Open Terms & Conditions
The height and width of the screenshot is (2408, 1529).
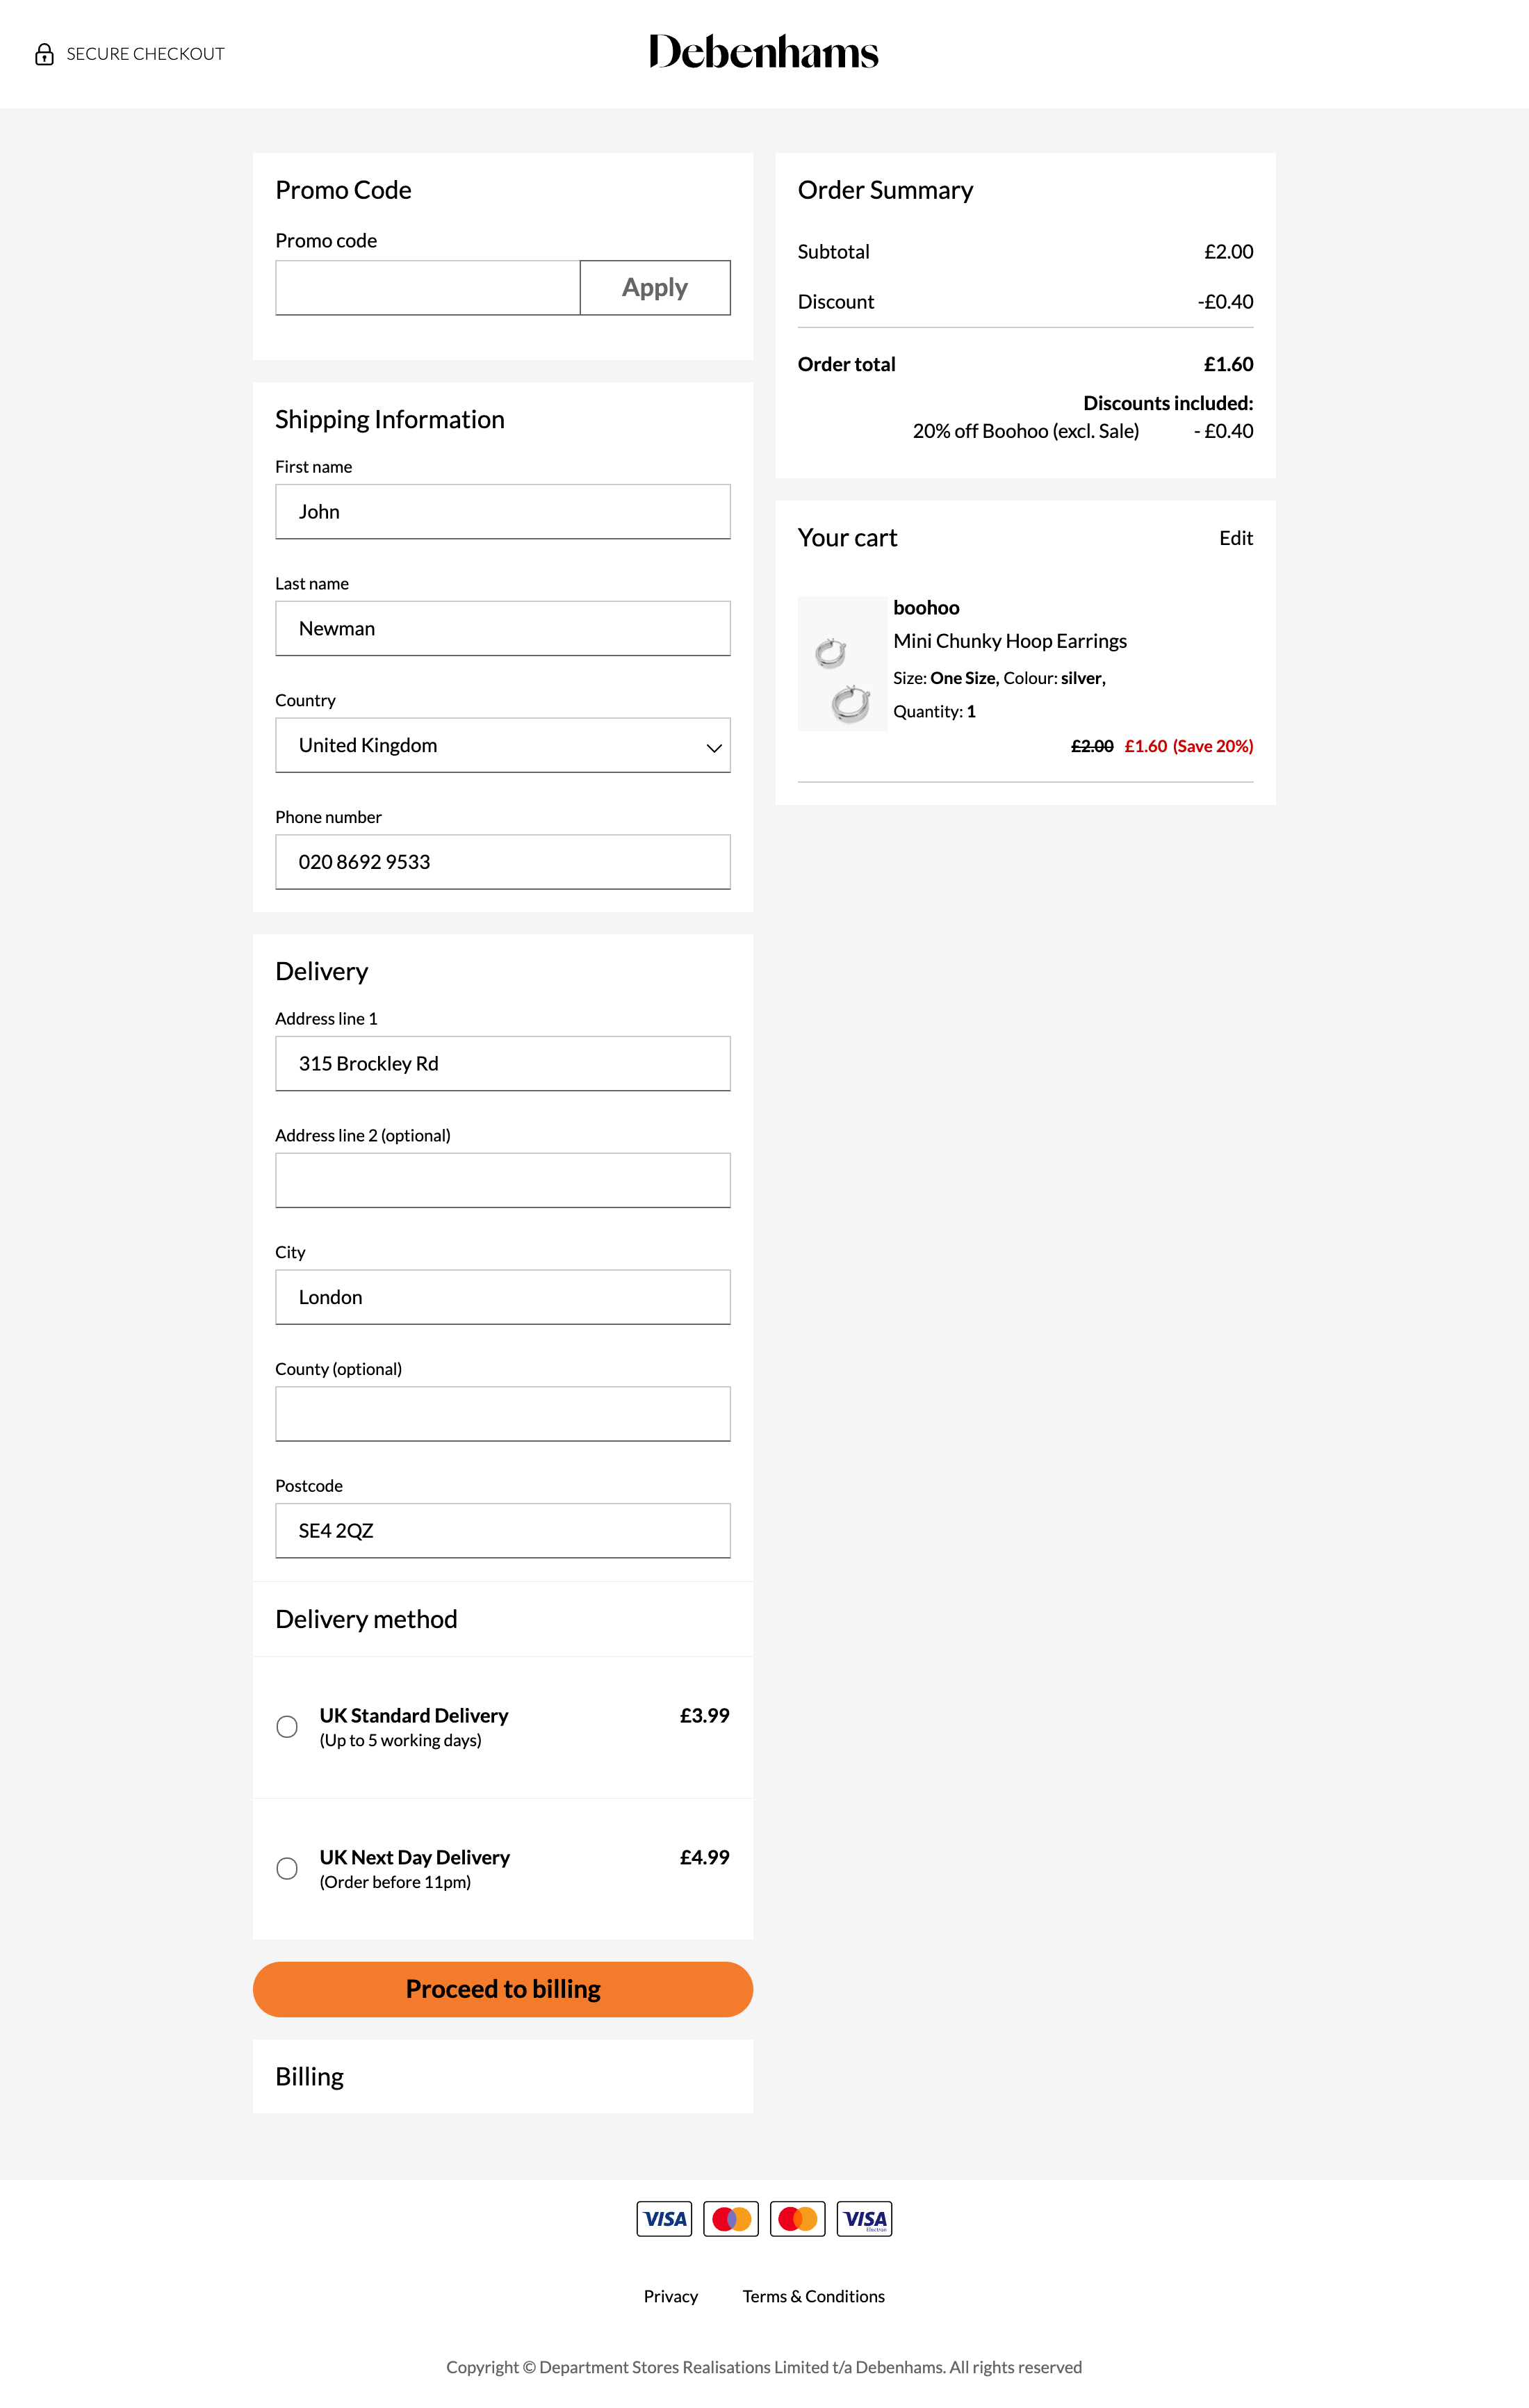[x=813, y=2296]
